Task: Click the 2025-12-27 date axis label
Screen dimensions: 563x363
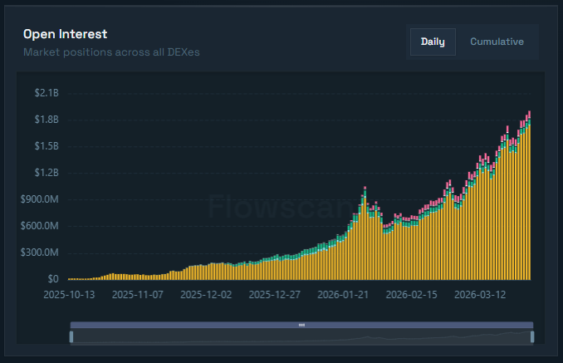Action: click(x=275, y=294)
